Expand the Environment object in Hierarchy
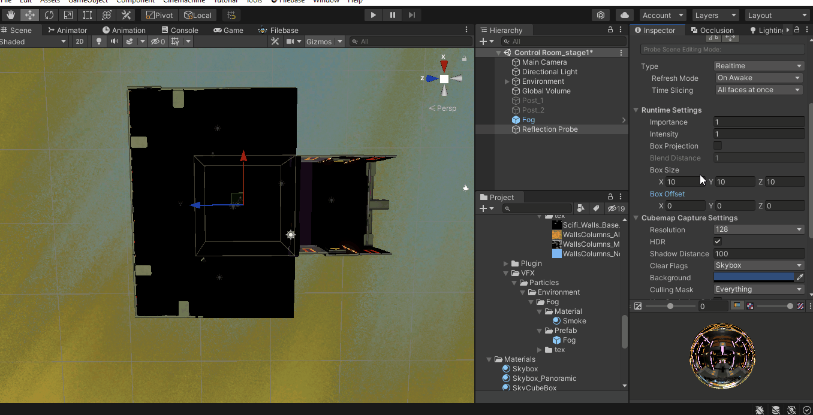 coord(507,81)
